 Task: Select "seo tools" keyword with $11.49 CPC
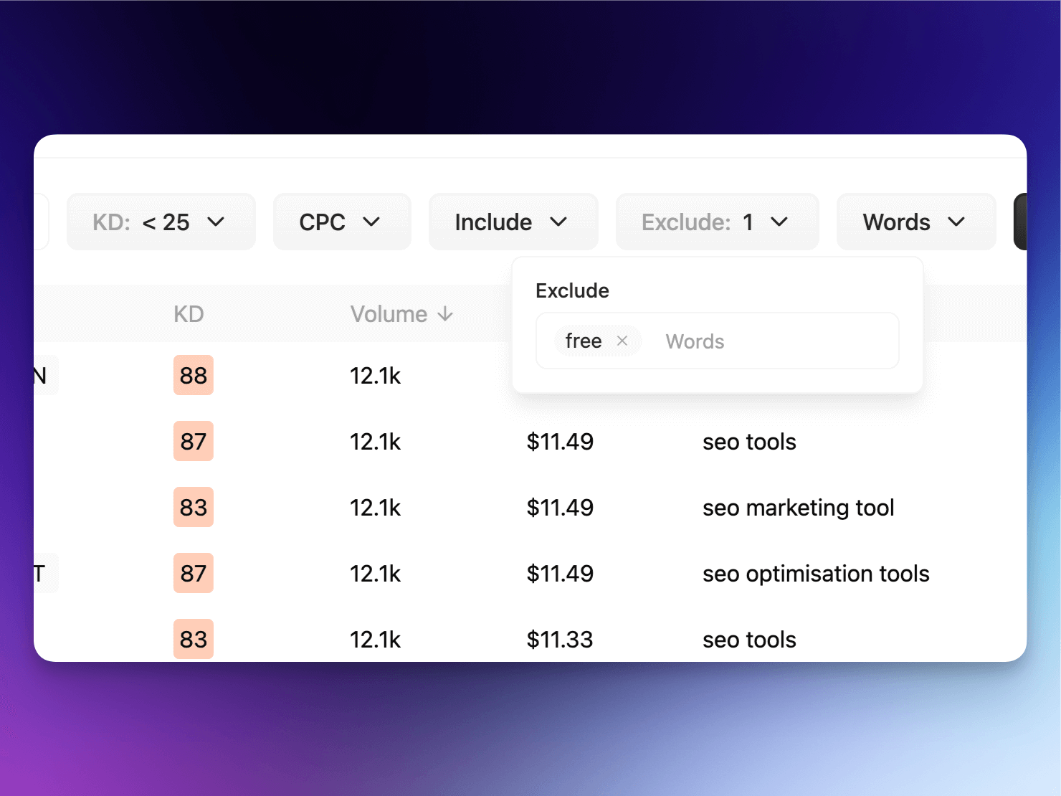pos(749,442)
